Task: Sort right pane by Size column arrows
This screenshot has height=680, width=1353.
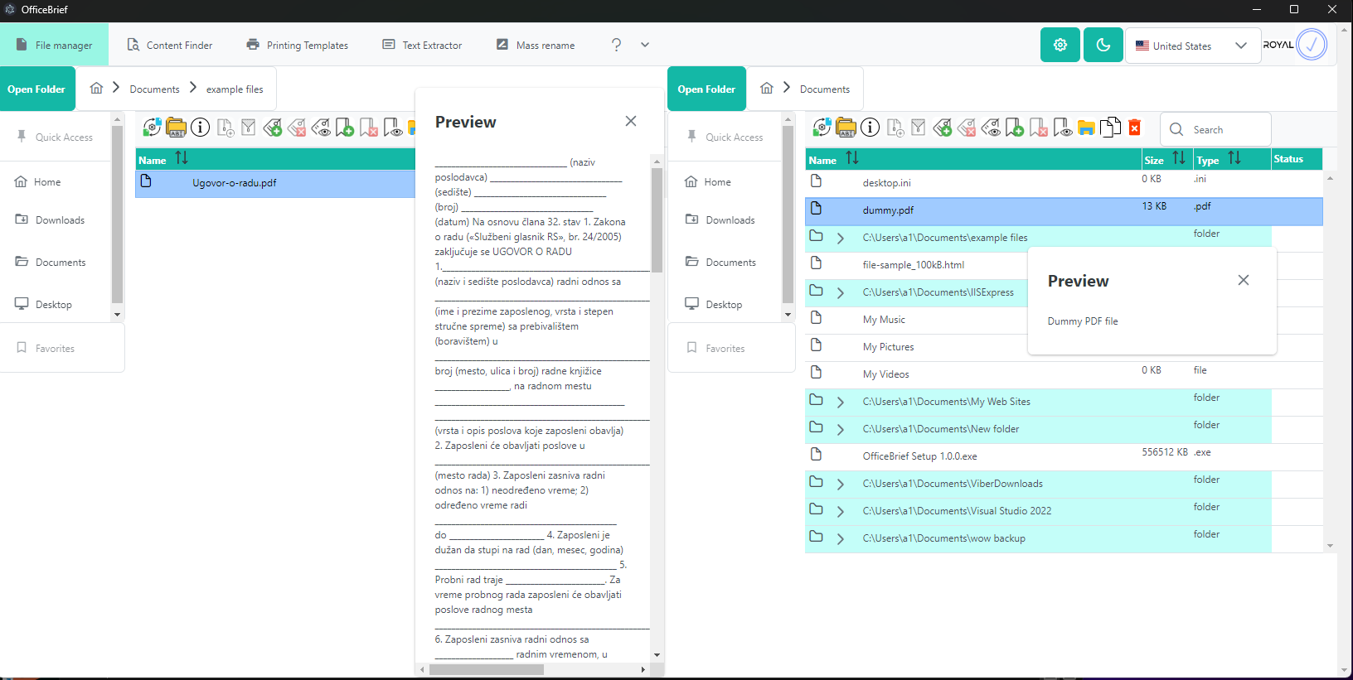Action: (x=1179, y=158)
